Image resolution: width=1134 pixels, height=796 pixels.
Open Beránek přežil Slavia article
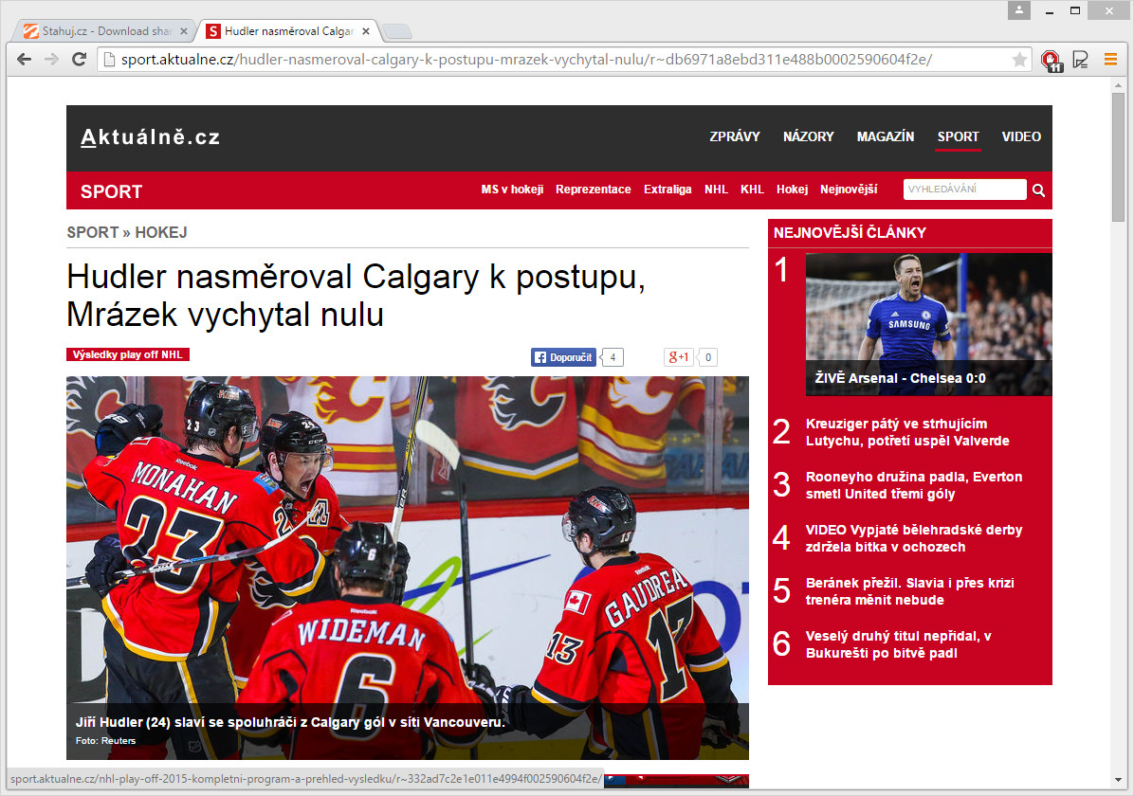coord(909,591)
